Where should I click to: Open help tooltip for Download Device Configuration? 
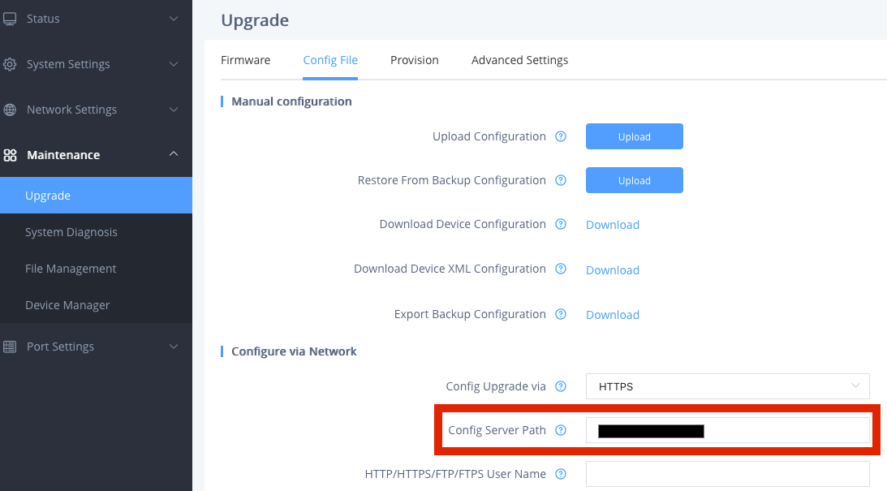pyautogui.click(x=561, y=224)
